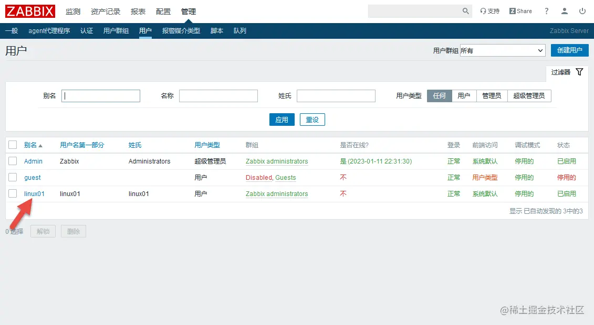The width and height of the screenshot is (594, 325).
Task: Check the Admin row checkbox
Action: pos(13,161)
